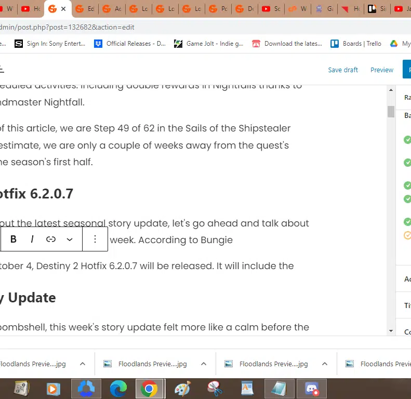Open WordPad from the taskbar

coord(247,388)
